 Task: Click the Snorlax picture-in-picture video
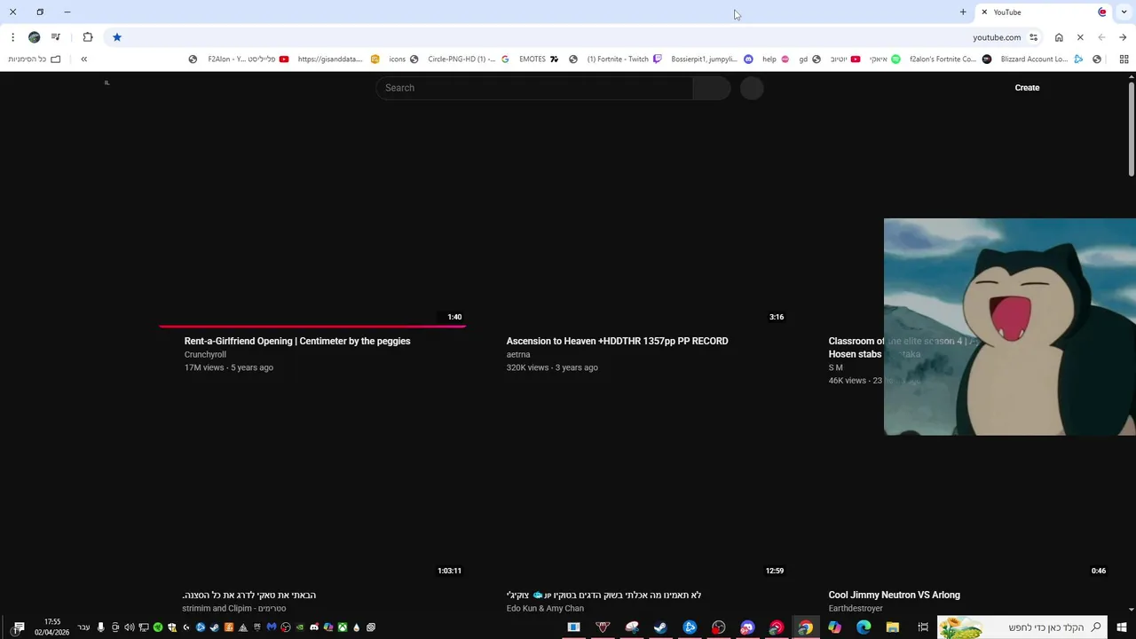tap(1010, 327)
